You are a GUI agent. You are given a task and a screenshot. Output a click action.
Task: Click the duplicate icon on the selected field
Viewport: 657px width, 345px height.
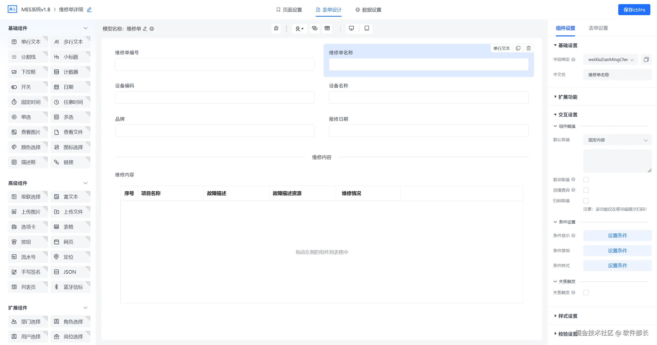point(518,48)
